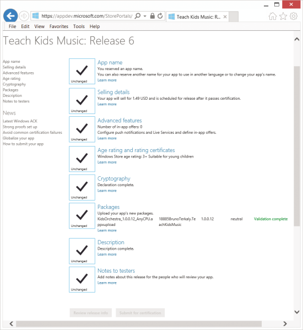This screenshot has height=330, width=303.
Task: Open Age rating and rating certificates heading
Action: pos(136,150)
